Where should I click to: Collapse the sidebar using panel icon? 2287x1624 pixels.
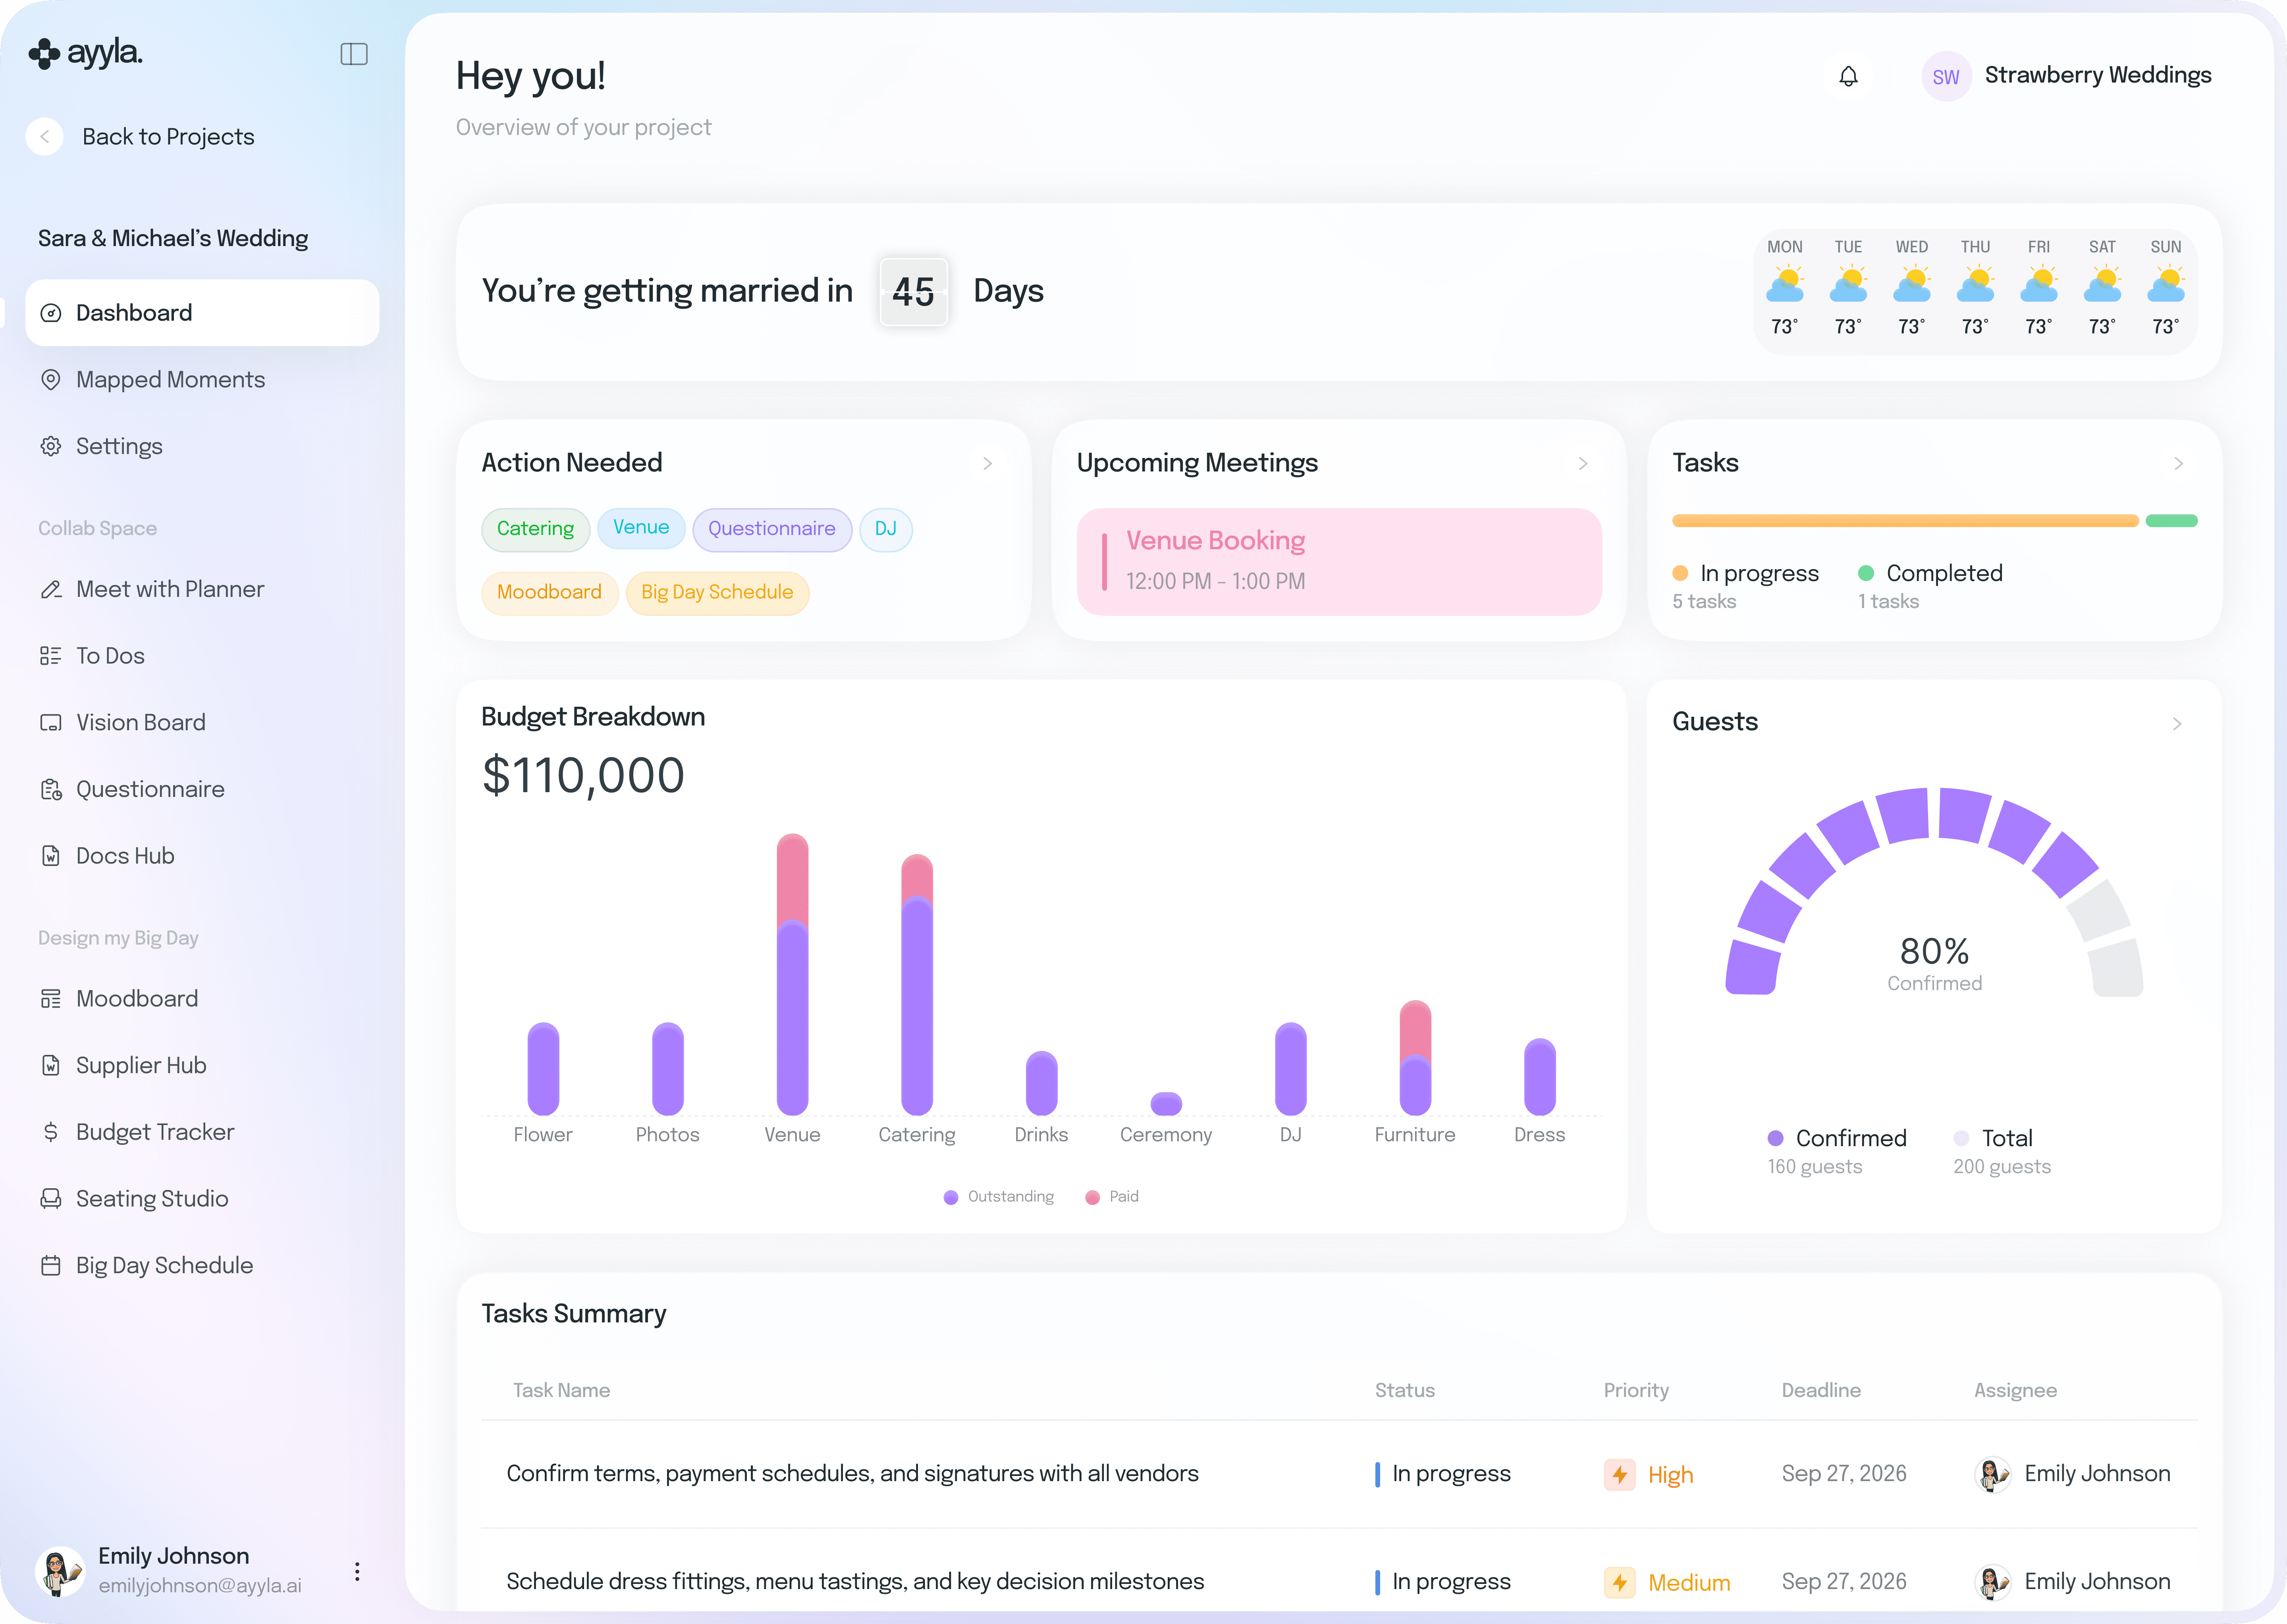tap(354, 54)
